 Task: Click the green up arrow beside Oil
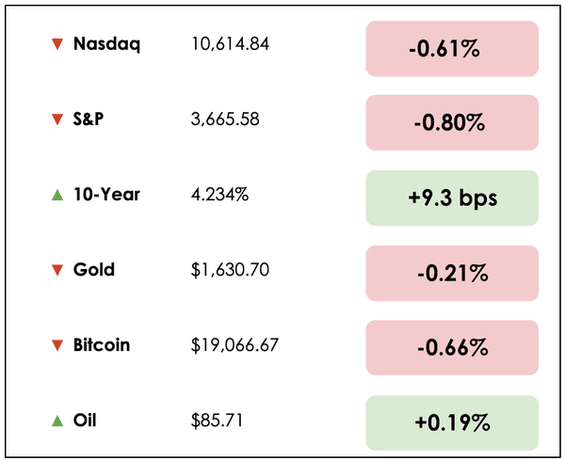[x=57, y=420]
